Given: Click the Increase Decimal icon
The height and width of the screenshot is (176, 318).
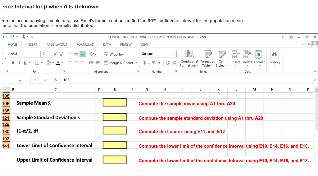Looking at the screenshot, I should click(x=167, y=63).
